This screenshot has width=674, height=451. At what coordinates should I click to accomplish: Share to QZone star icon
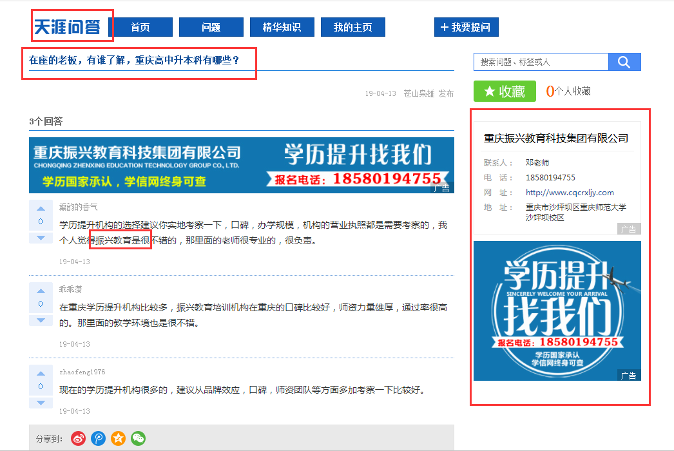pos(118,439)
